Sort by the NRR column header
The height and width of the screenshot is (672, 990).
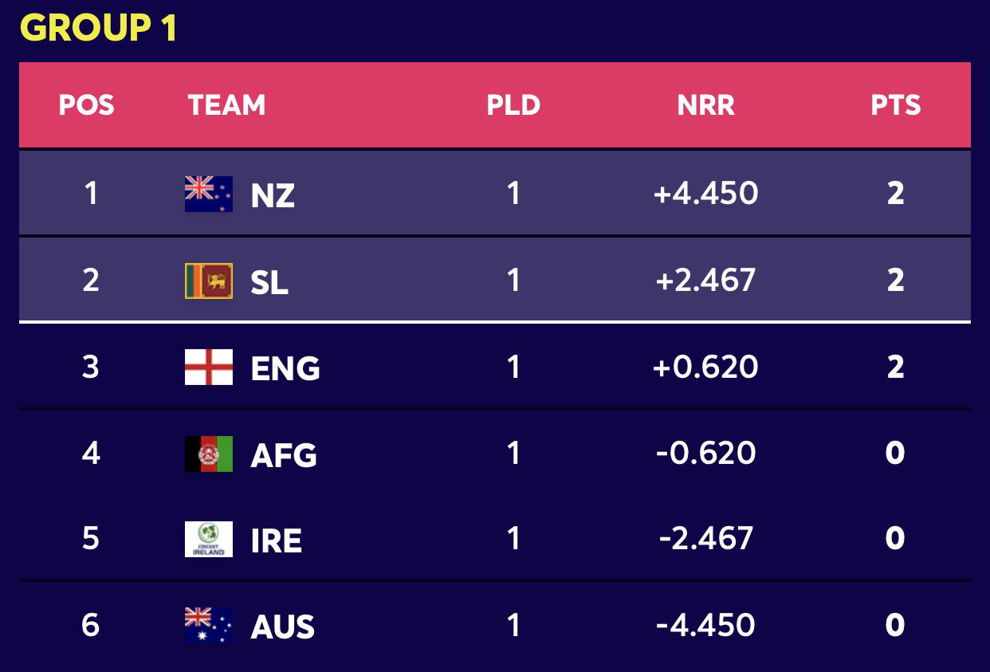tap(706, 105)
